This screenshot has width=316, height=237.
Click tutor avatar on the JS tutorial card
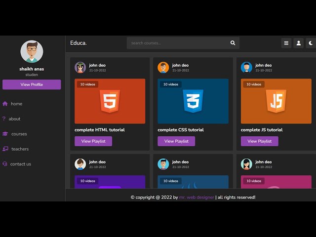pos(246,67)
